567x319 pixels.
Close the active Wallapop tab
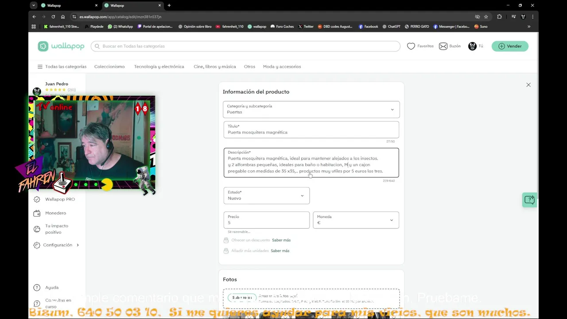[x=160, y=5]
